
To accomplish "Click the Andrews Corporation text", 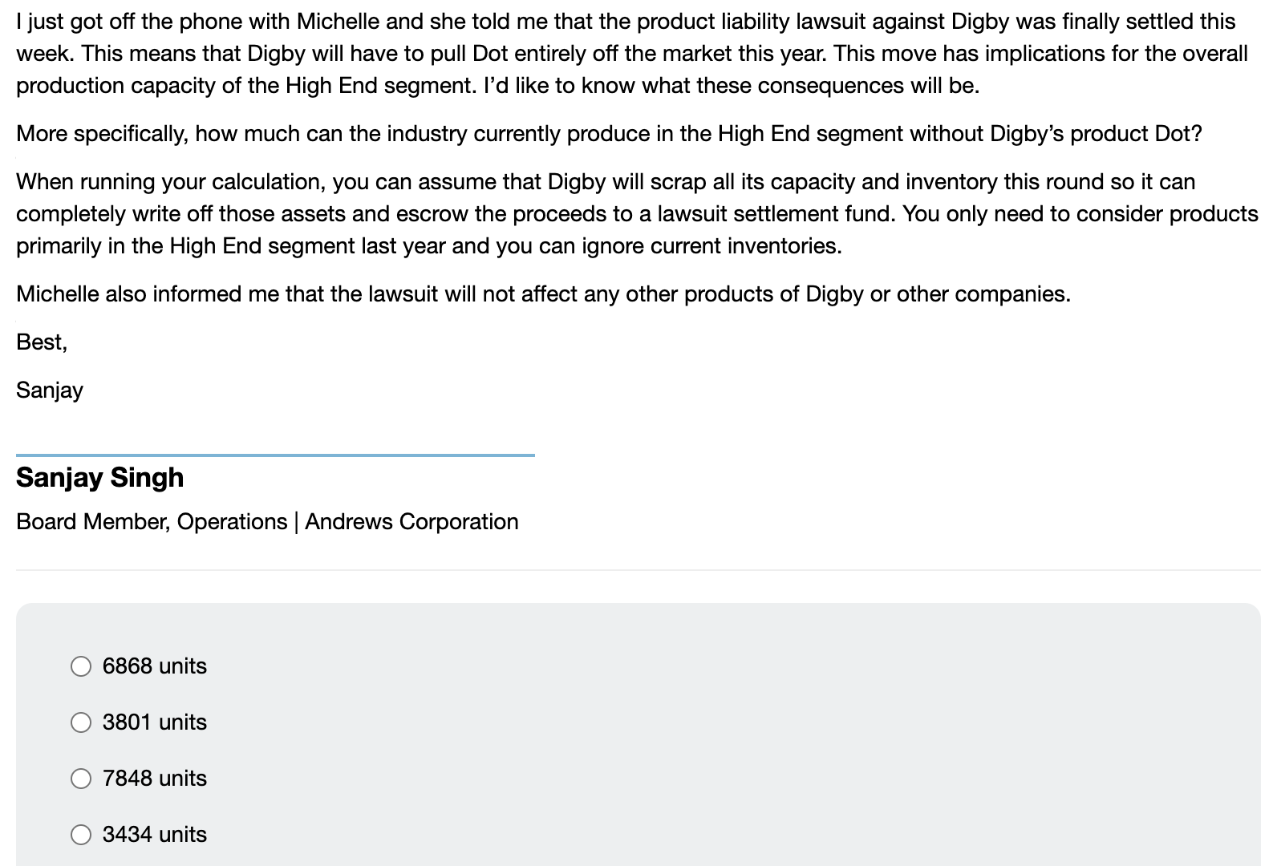I will [412, 521].
